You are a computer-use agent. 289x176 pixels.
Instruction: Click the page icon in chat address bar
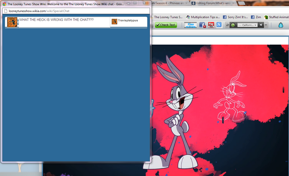(6, 11)
